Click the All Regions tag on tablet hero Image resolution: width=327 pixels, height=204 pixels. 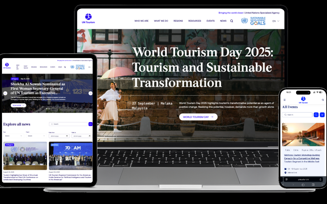pos(15,79)
